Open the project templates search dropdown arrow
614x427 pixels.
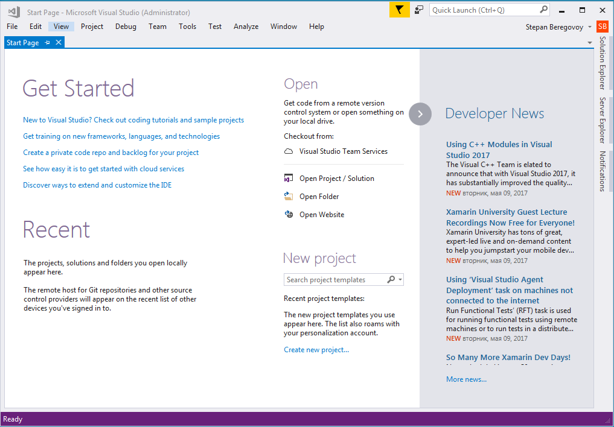pyautogui.click(x=400, y=280)
